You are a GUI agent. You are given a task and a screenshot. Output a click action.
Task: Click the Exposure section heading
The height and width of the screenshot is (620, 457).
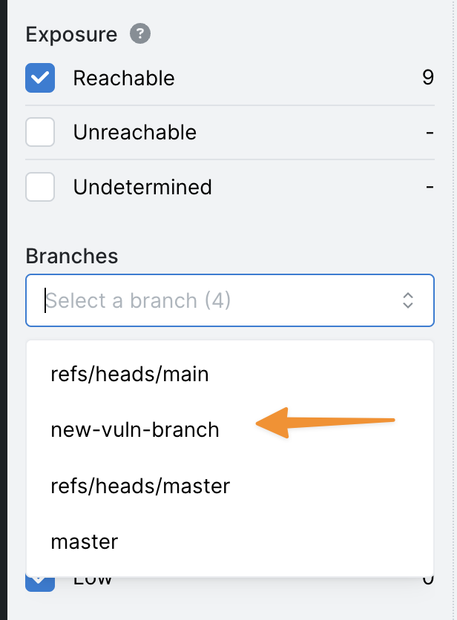71,34
